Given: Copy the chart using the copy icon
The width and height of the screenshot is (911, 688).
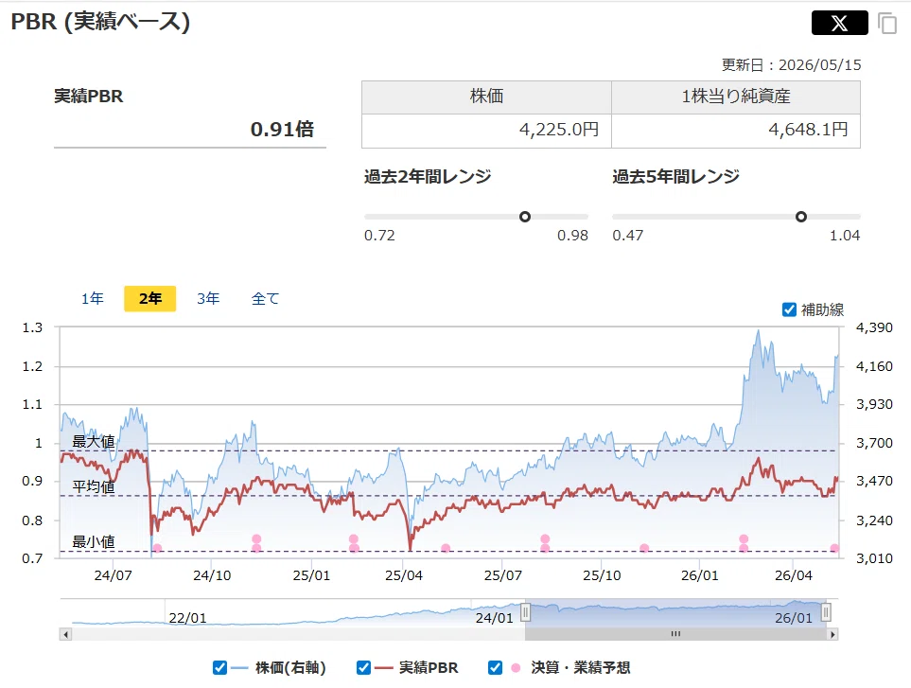Looking at the screenshot, I should click(887, 24).
